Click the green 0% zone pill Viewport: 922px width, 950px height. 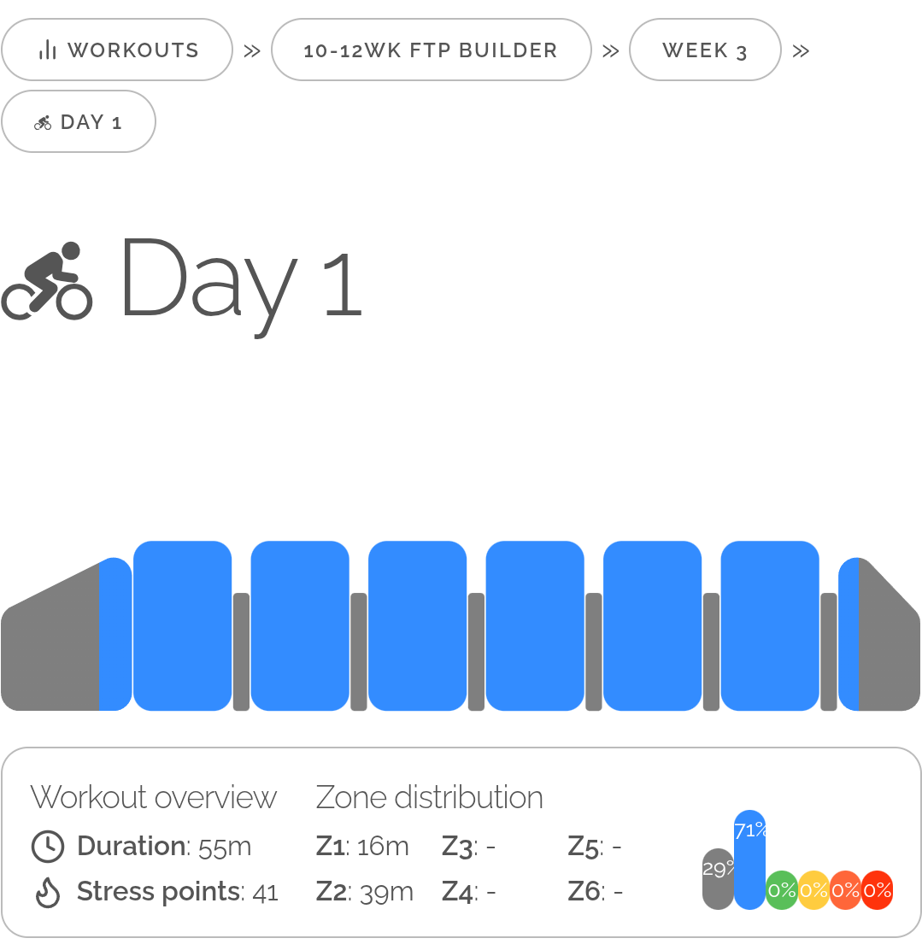pyautogui.click(x=781, y=890)
